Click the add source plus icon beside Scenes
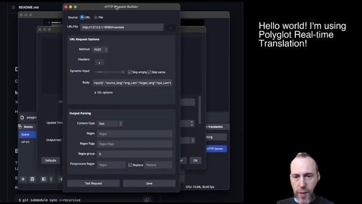Image resolution: width=362 pixels, height=204 pixels. (61, 179)
